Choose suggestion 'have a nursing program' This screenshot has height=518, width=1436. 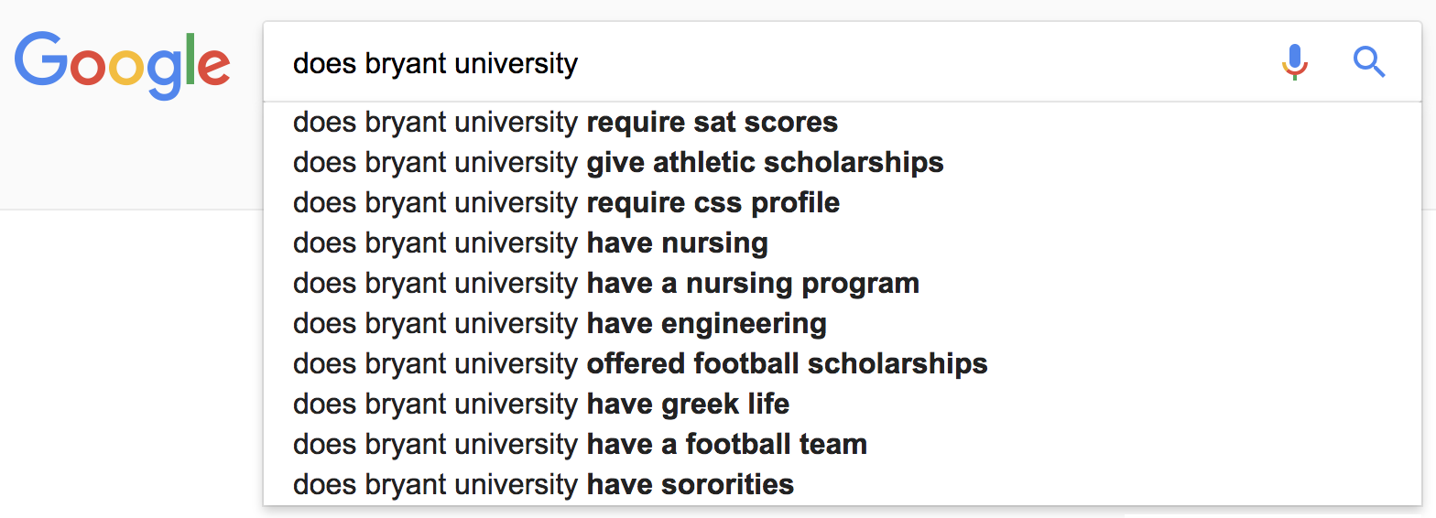pyautogui.click(x=843, y=283)
